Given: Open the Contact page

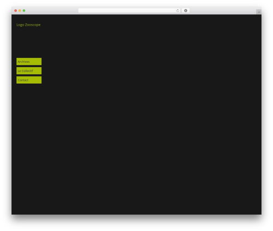Looking at the screenshot, I should [x=29, y=80].
